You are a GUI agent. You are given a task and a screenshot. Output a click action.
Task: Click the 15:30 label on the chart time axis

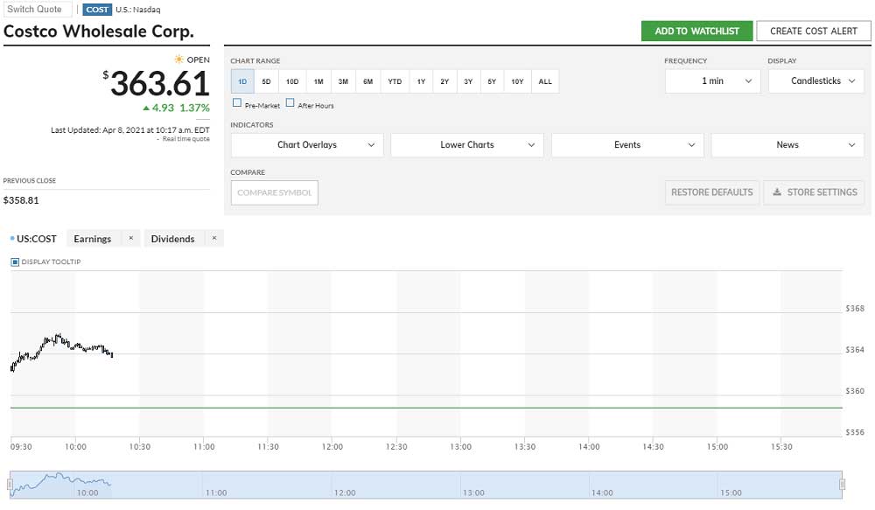[781, 447]
